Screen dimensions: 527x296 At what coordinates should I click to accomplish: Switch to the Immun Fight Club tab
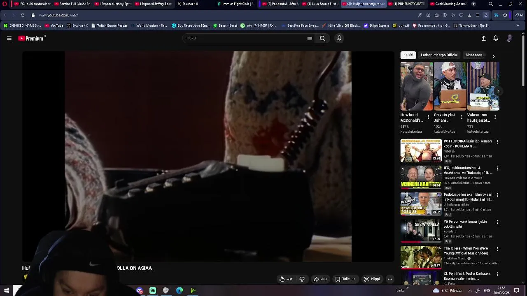(236, 4)
